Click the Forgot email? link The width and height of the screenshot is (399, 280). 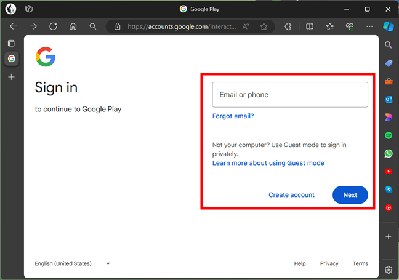coord(233,116)
